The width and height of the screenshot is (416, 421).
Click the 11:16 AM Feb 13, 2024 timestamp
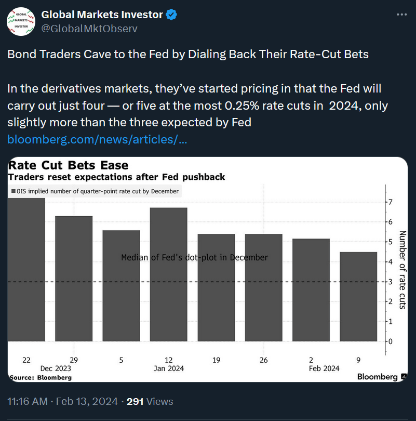[62, 401]
